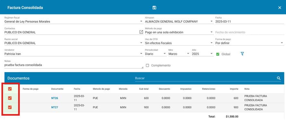This screenshot has height=120, width=286.
Task: Click the Documento column header
Action: coord(57,89)
